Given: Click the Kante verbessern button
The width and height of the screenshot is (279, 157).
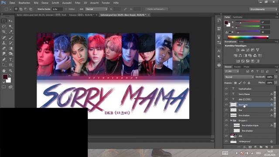Looking at the screenshot, I should pyautogui.click(x=157, y=9).
